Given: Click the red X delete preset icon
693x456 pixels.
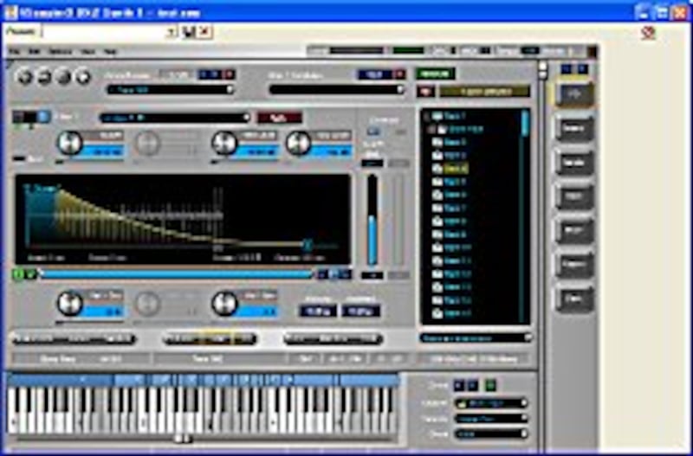Looking at the screenshot, I should tap(204, 32).
